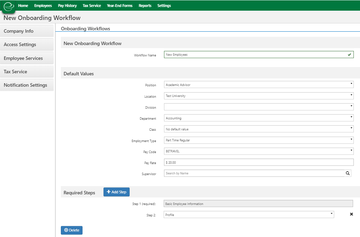The height and width of the screenshot is (237, 360).
Task: Expand the empty Division dropdown
Action: click(259, 107)
